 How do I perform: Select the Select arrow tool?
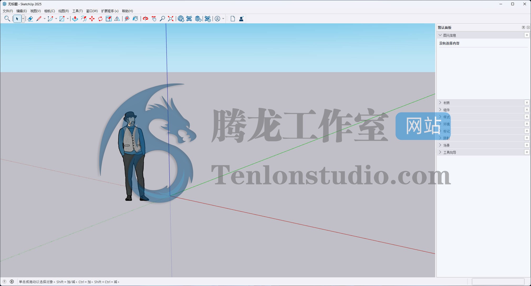pyautogui.click(x=17, y=19)
